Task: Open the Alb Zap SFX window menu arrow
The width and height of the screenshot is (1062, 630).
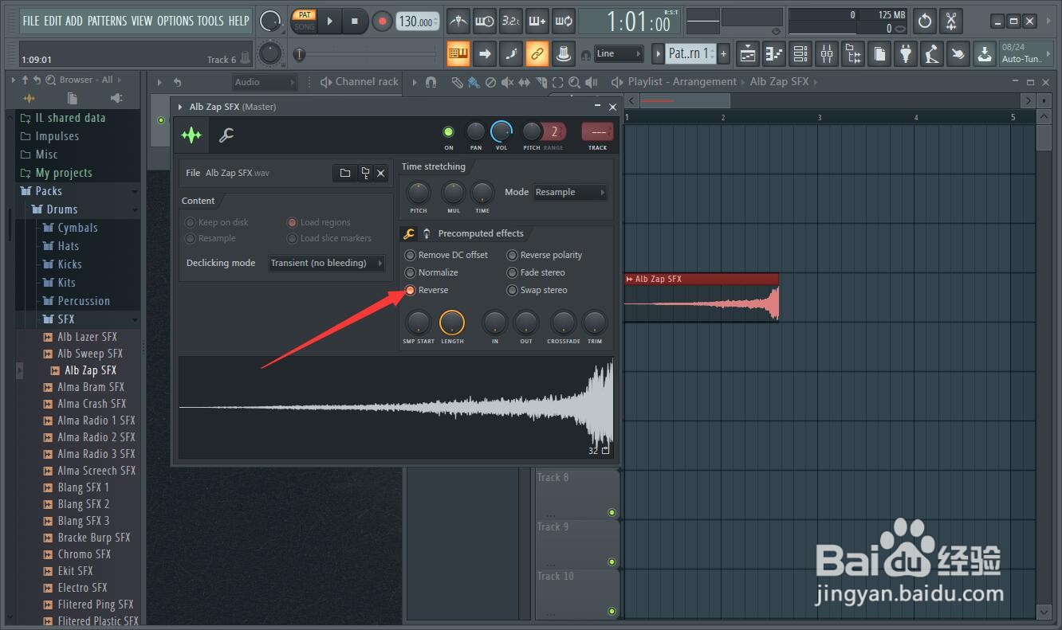Action: tap(180, 107)
